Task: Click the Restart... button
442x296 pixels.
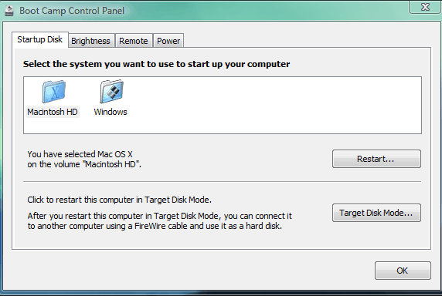Action: pos(376,159)
